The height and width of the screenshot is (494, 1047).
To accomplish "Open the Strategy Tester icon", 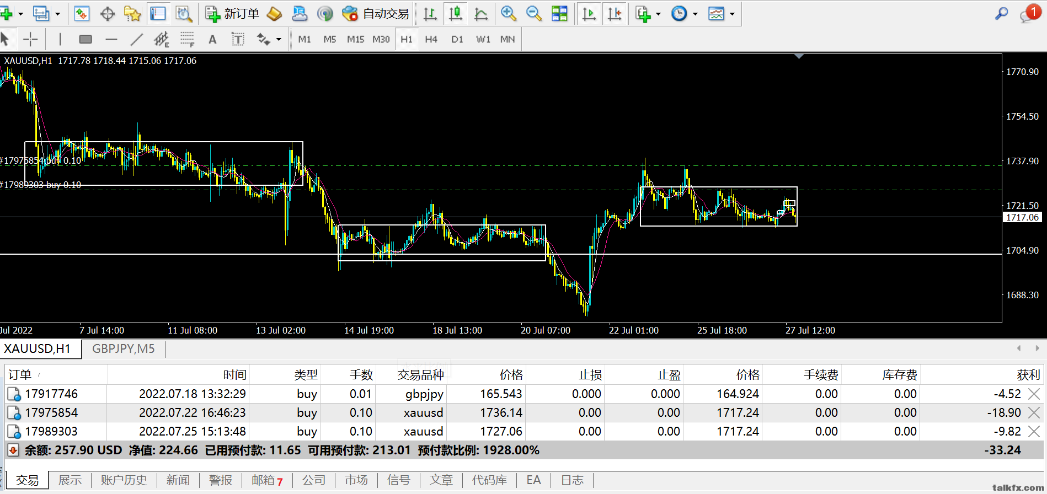I will click(184, 14).
